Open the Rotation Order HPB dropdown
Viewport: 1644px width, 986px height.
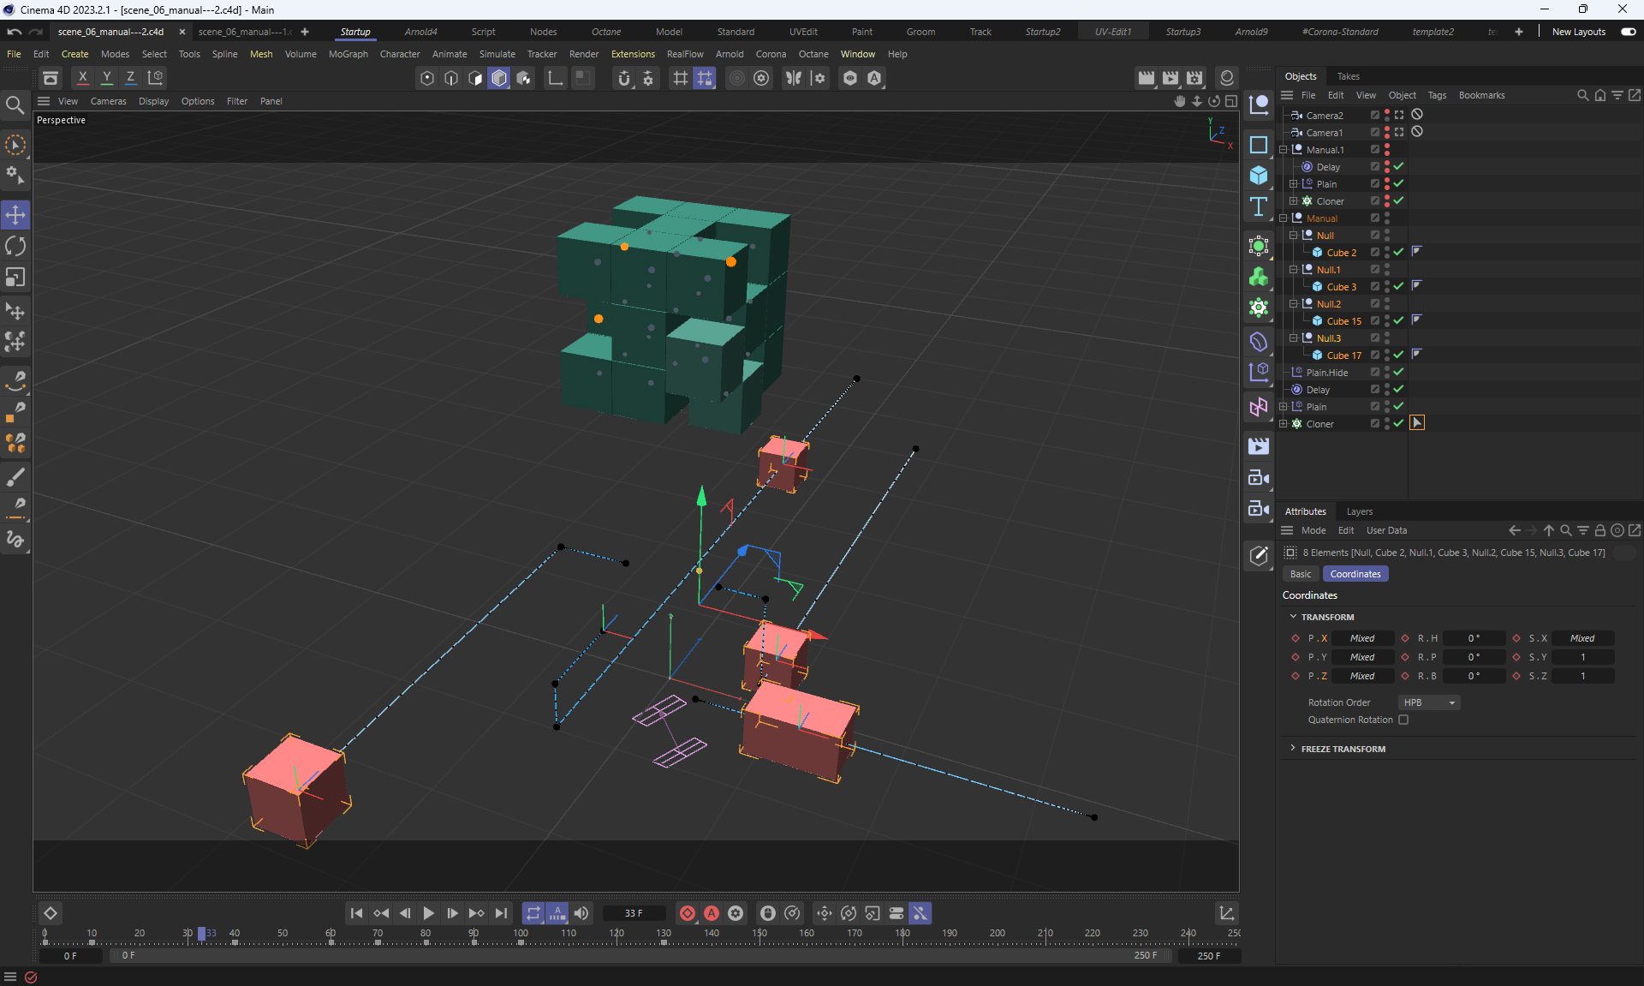1428,702
